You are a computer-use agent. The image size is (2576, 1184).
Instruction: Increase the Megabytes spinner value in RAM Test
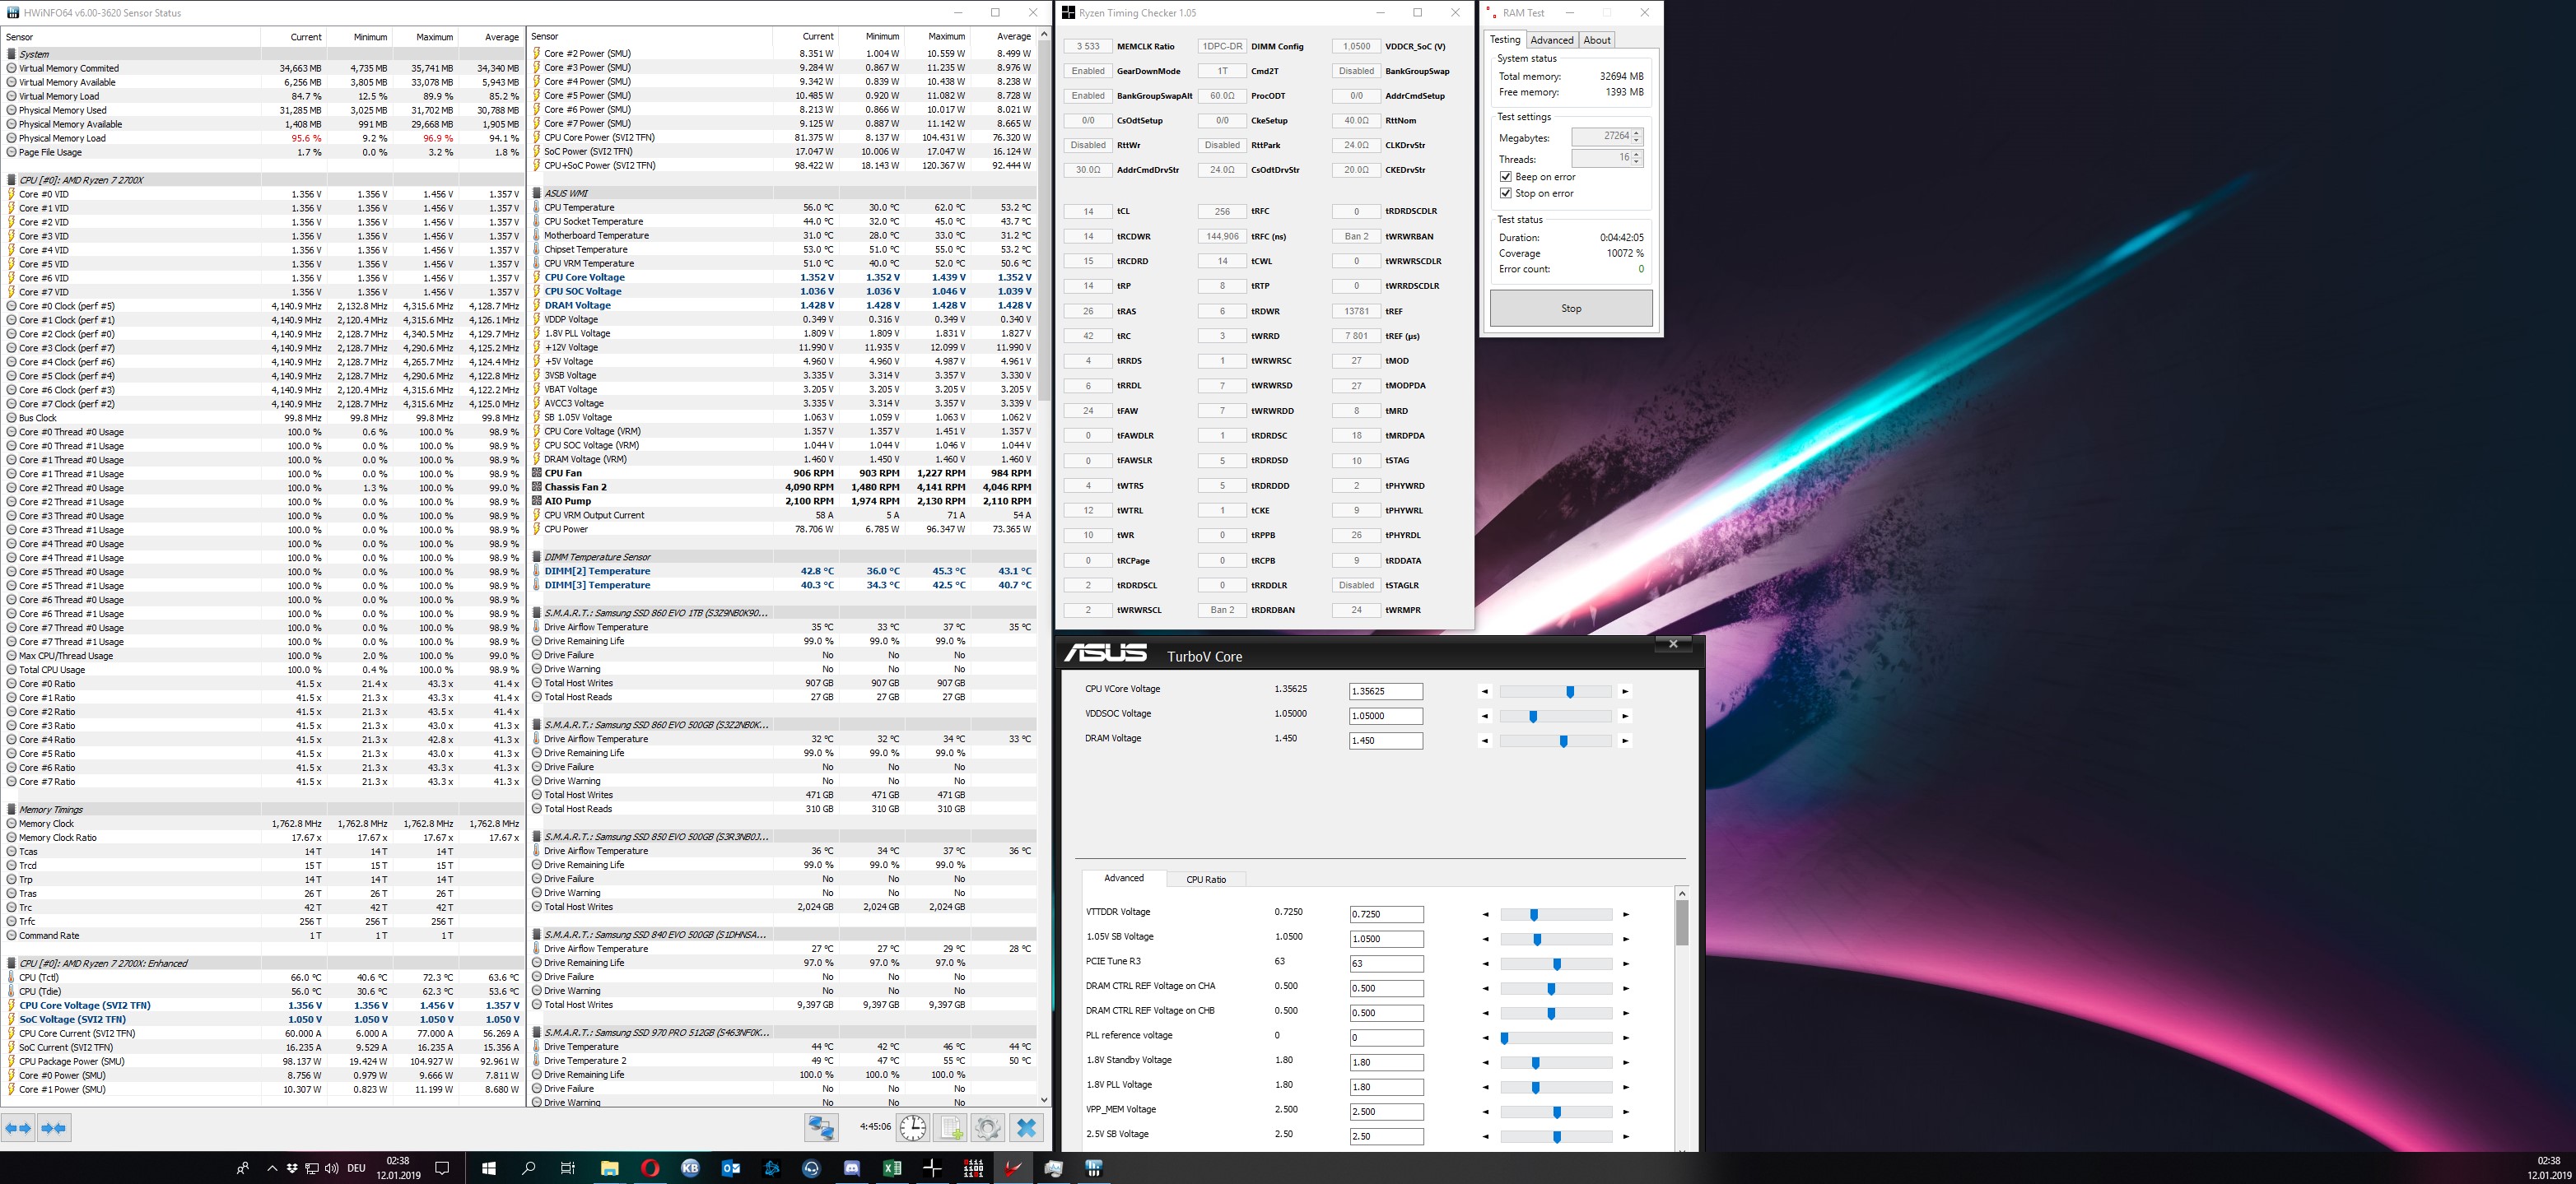coord(1636,132)
